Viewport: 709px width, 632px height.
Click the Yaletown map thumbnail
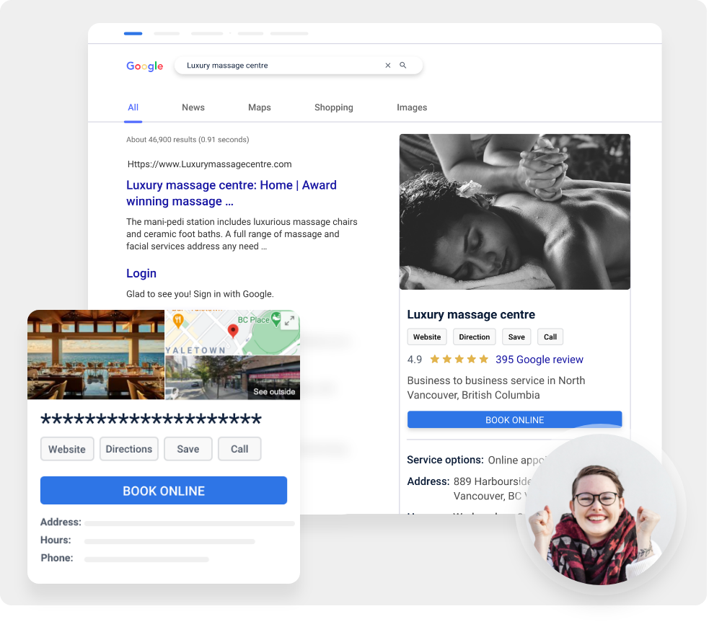232,332
